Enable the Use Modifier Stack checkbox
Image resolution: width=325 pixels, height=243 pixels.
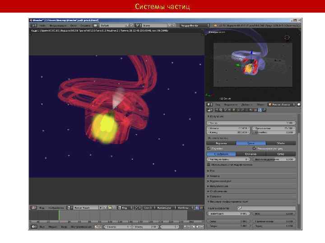(209, 165)
